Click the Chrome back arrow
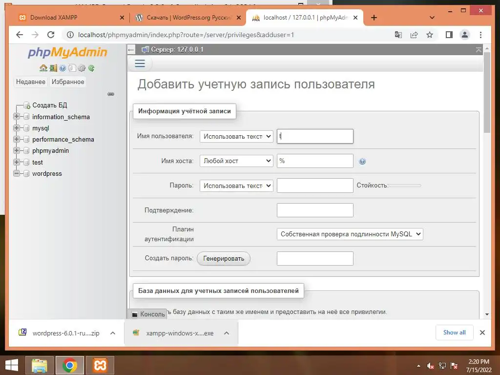This screenshot has height=375, width=500. tap(20, 35)
